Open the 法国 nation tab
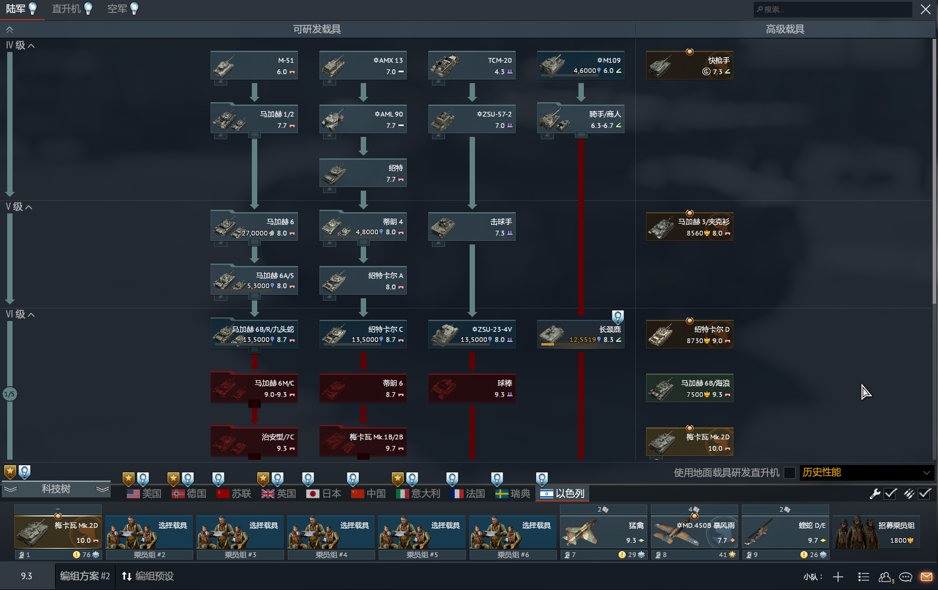The width and height of the screenshot is (938, 590). click(x=468, y=494)
